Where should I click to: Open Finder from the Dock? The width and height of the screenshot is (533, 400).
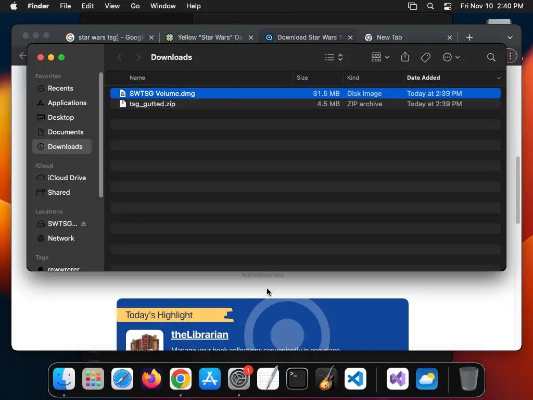coord(64,379)
